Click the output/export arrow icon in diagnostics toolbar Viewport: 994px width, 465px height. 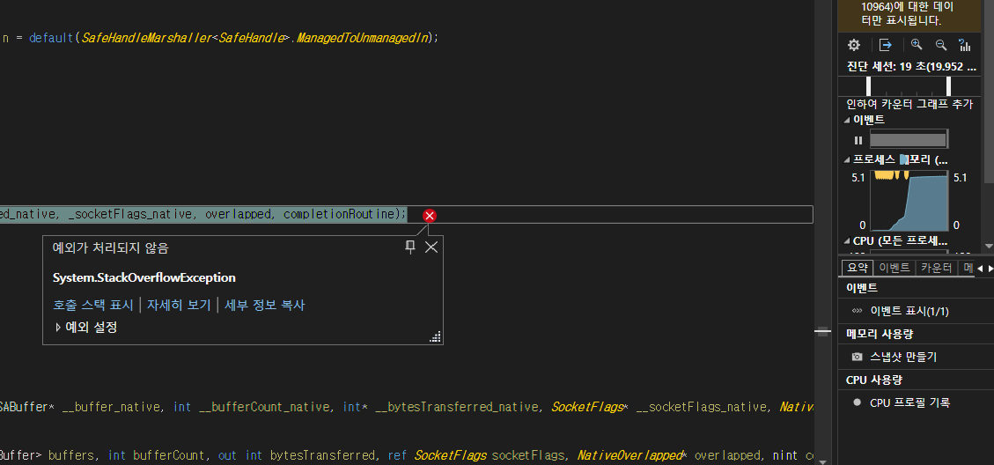886,45
